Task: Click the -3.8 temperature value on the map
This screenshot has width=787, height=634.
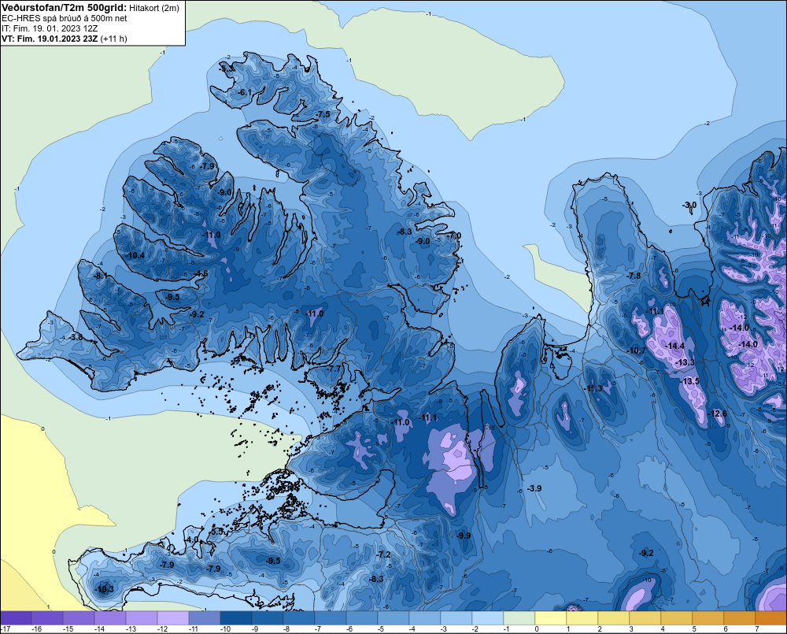Action: [x=76, y=337]
